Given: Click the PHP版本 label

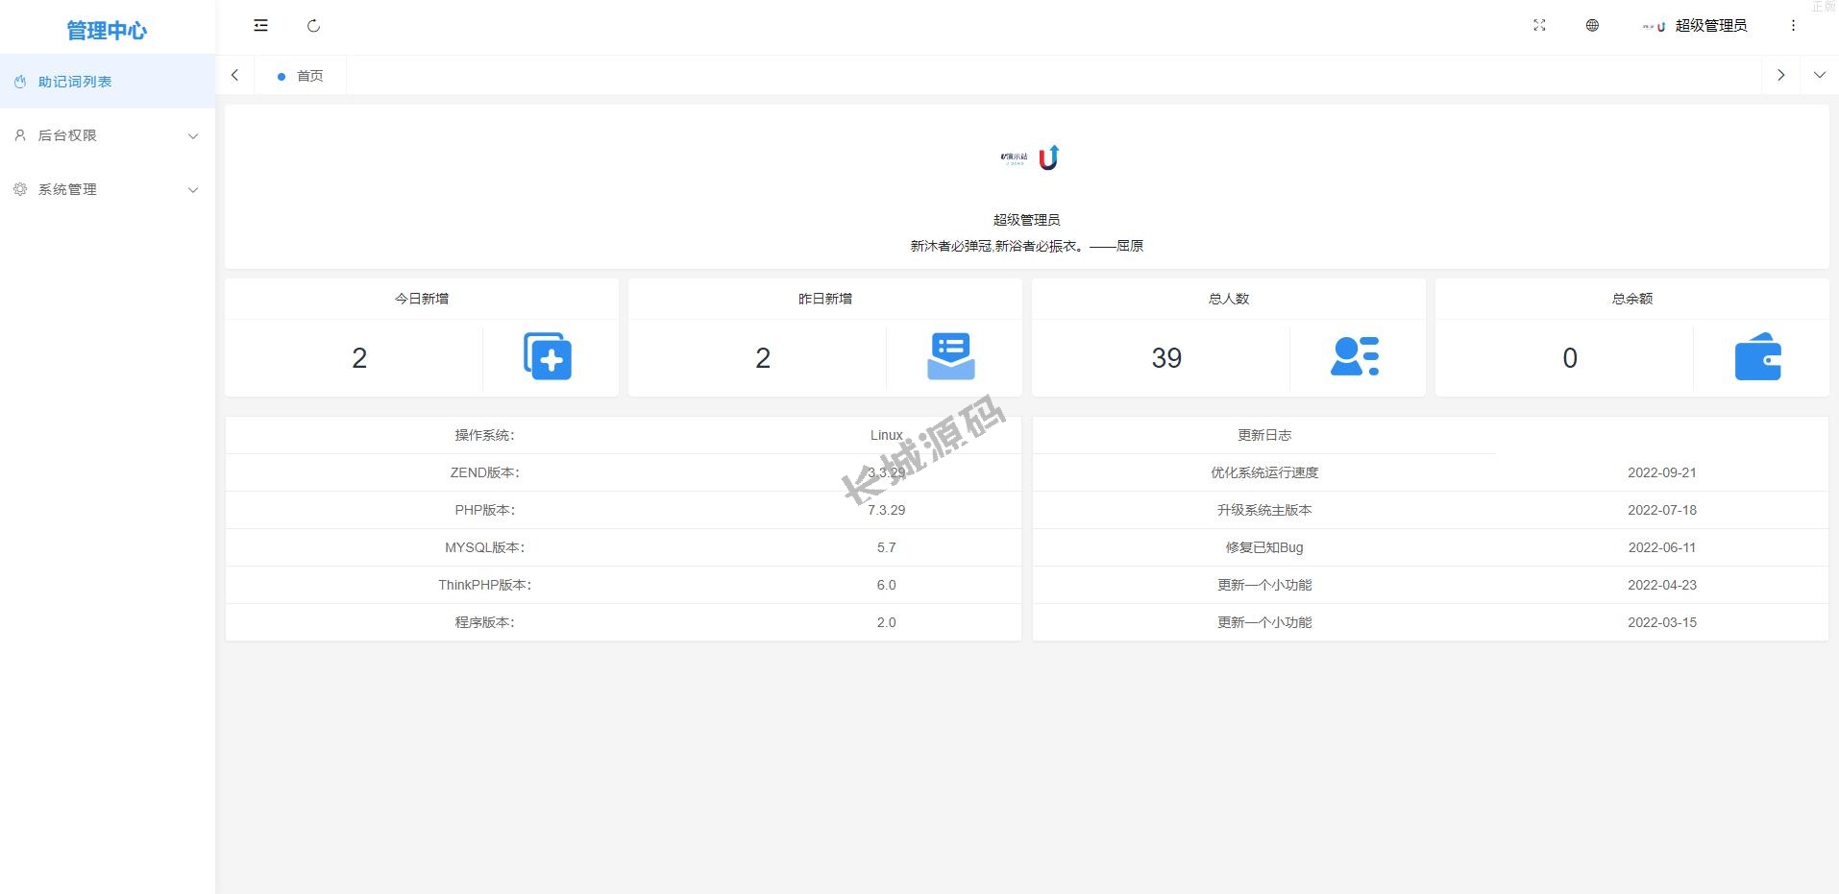Looking at the screenshot, I should click(484, 510).
